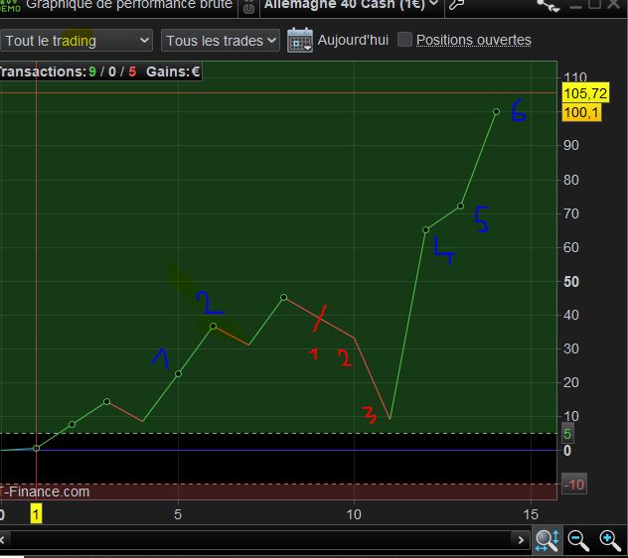Click the auto-fit zoom magnifier icon
Viewport: 628px width, 558px height.
point(547,540)
